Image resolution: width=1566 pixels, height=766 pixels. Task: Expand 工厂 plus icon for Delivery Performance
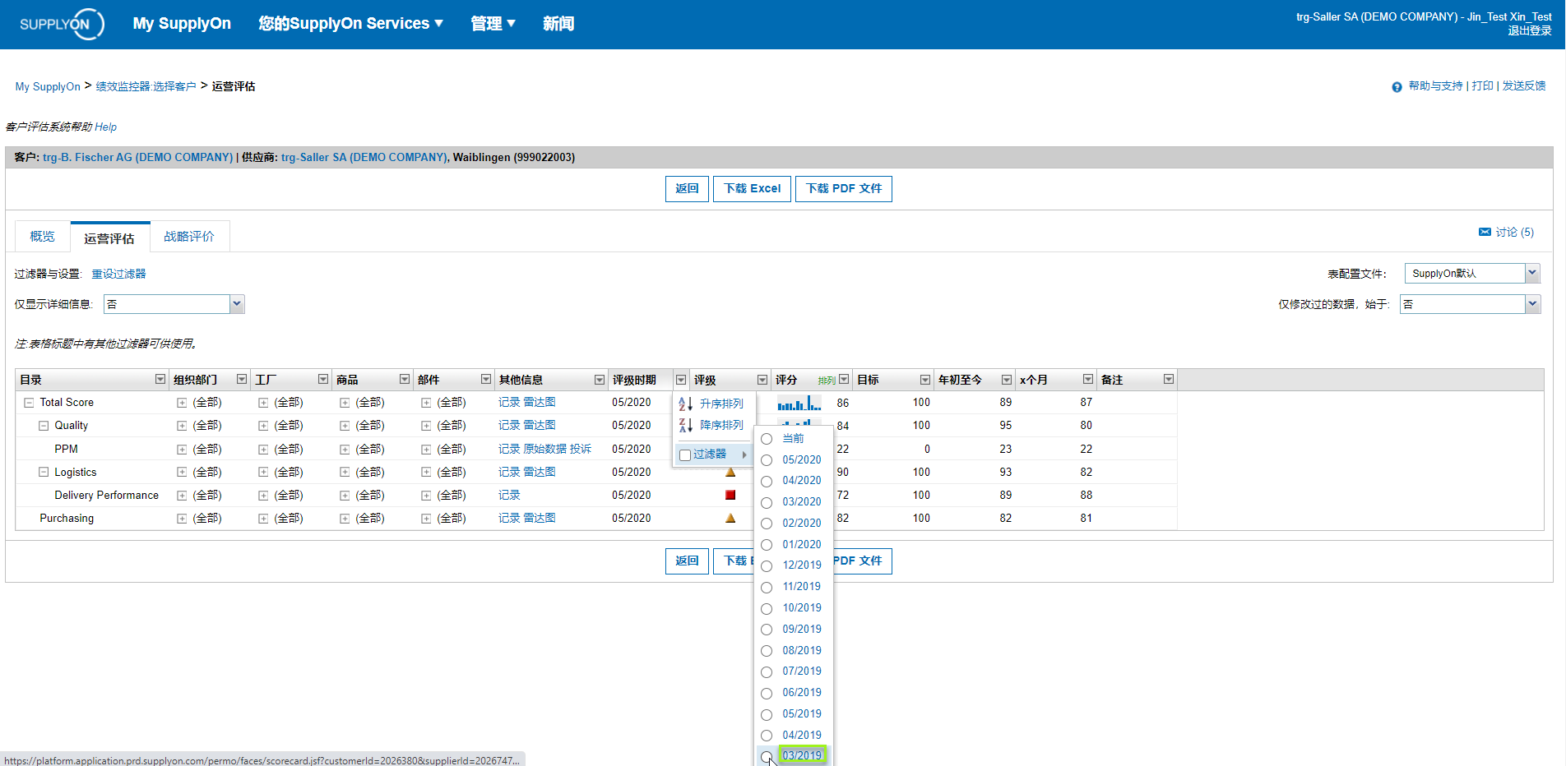[263, 496]
